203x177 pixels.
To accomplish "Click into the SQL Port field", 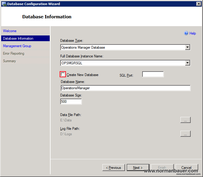I will [x=153, y=74].
